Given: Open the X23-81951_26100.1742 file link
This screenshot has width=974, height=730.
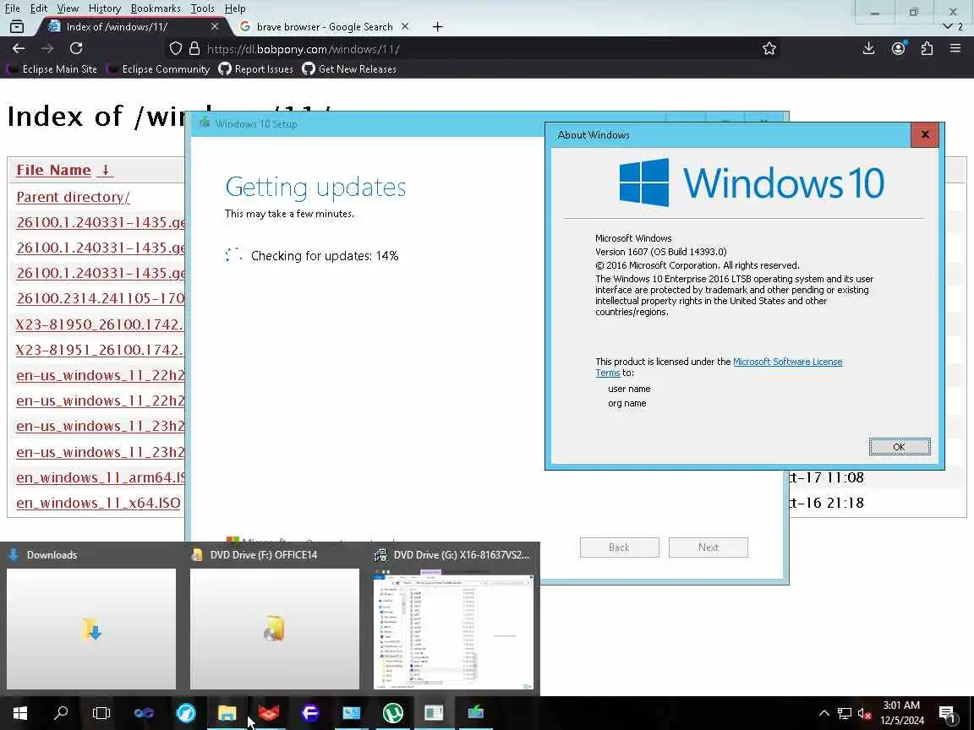Looking at the screenshot, I should (100, 350).
